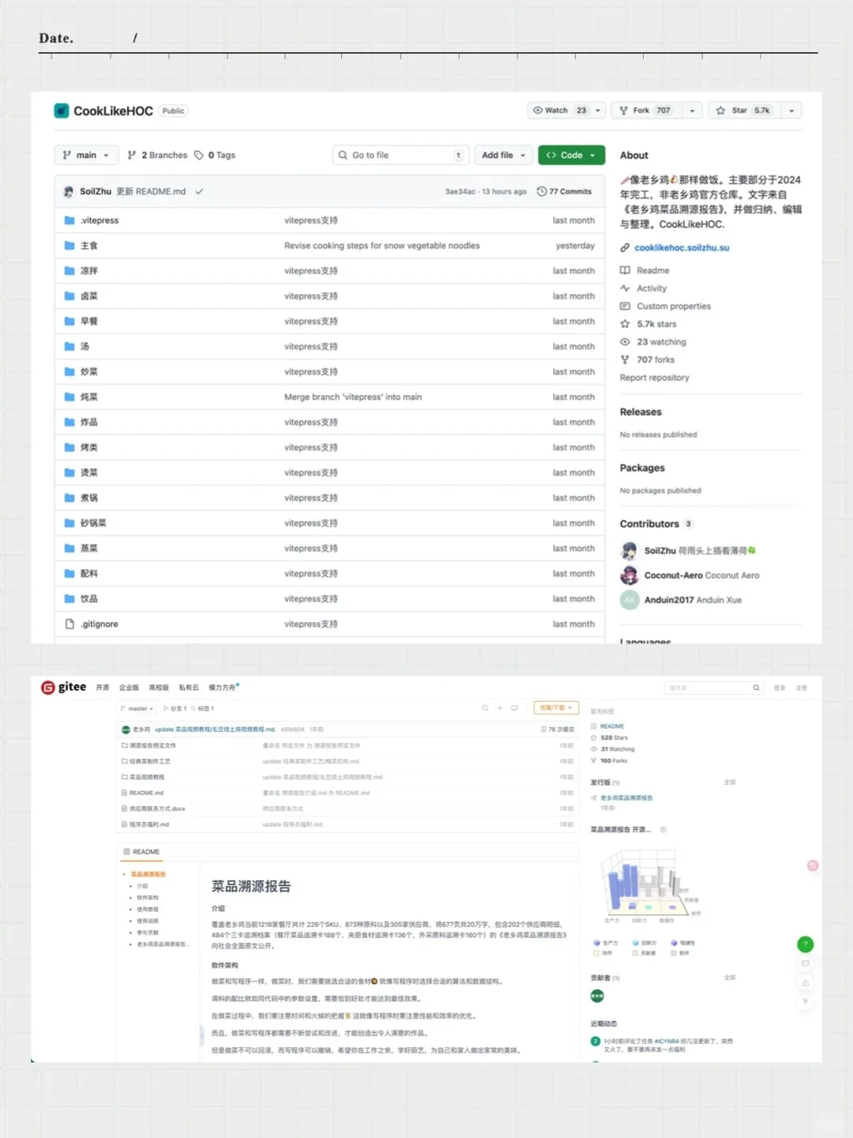Click the Gitee logo in the navbar

47,687
